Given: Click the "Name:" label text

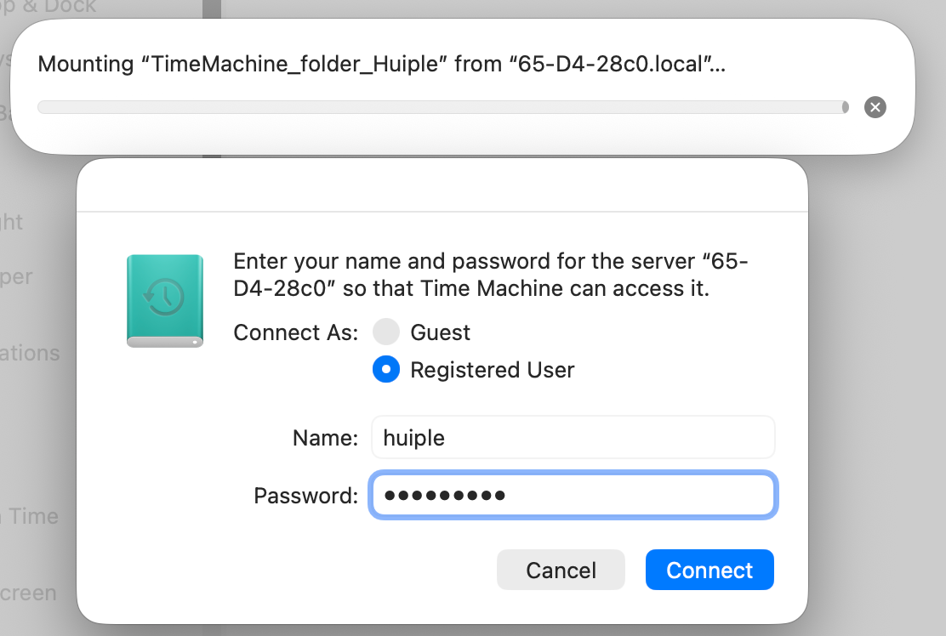Looking at the screenshot, I should 325,438.
